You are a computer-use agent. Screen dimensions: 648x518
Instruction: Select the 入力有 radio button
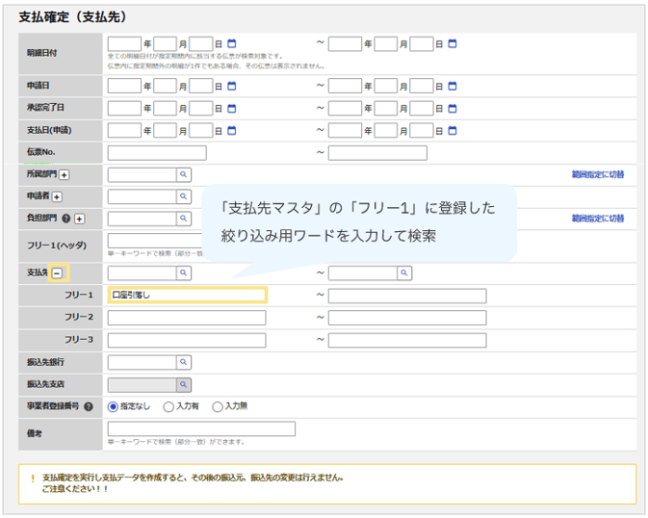pyautogui.click(x=168, y=406)
